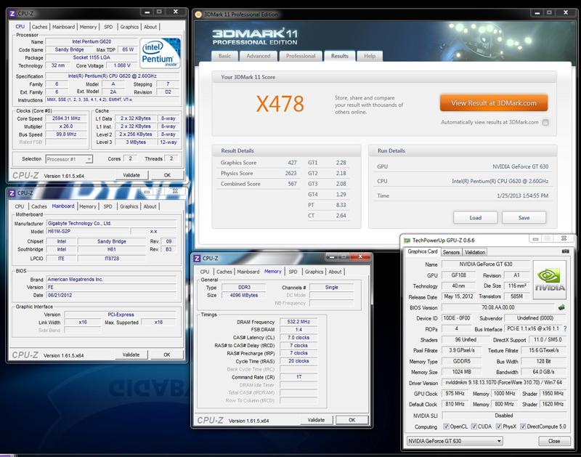Click the Memory Type value GDDR5 in GPU-Z
Image resolution: width=581 pixels, height=457 pixels.
tap(461, 361)
